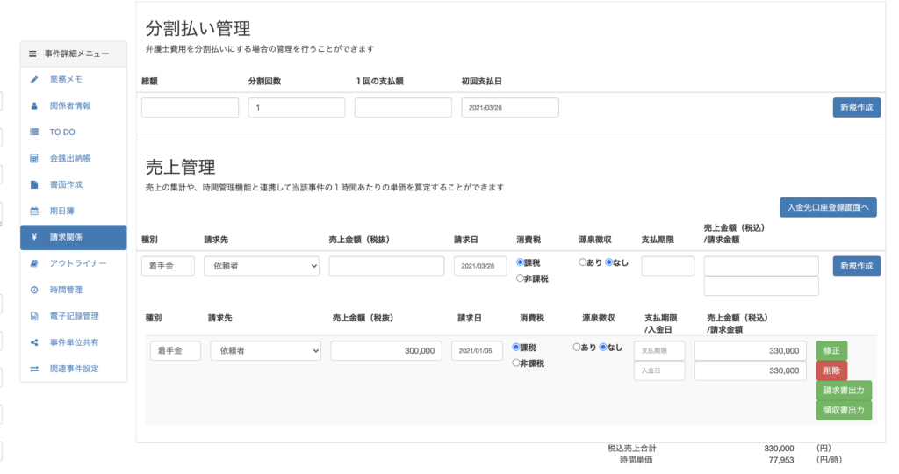The width and height of the screenshot is (899, 474).
Task: Open the アウトライナー menu item
Action: click(x=77, y=263)
